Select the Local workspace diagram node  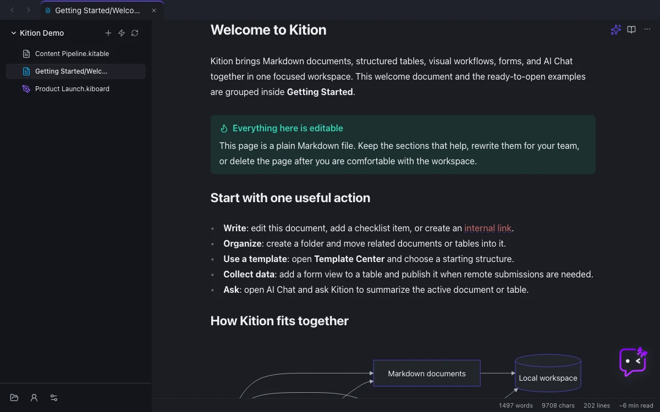548,374
